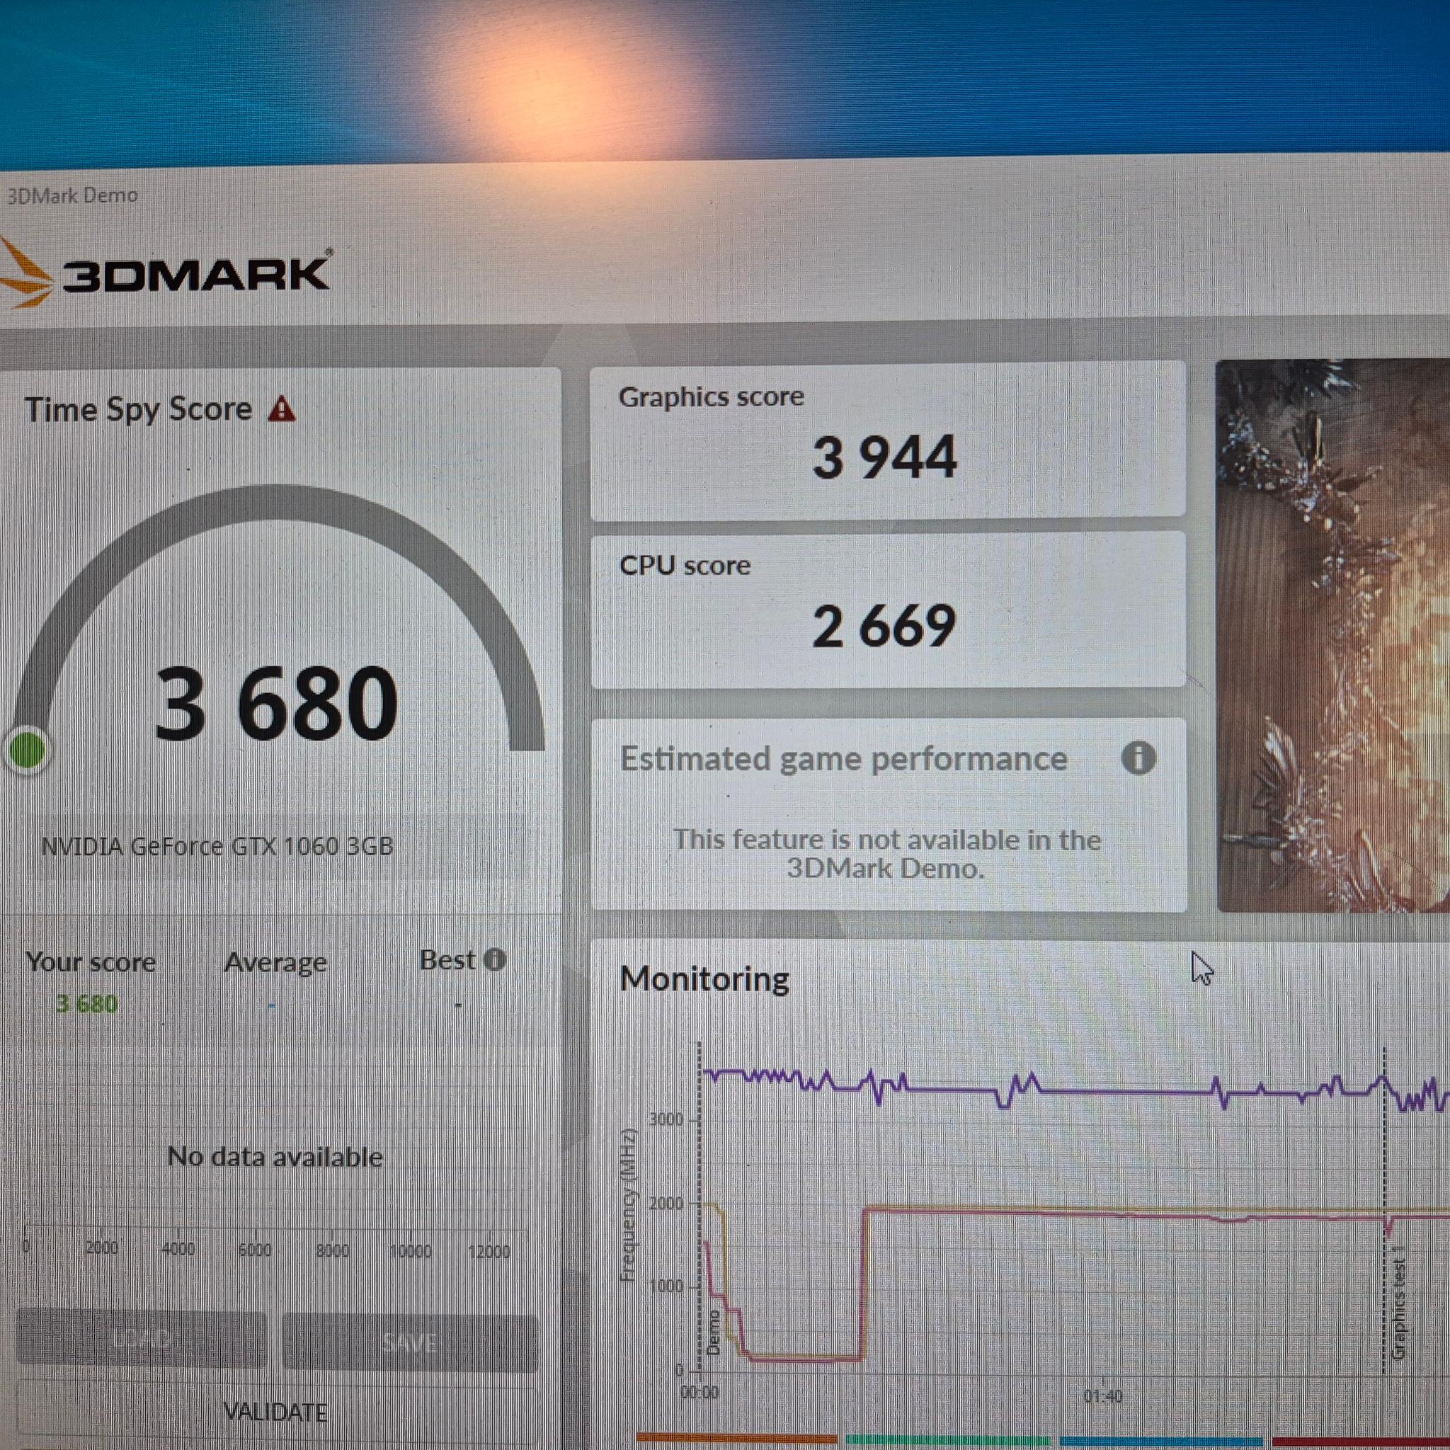Viewport: 1450px width, 1450px height.
Task: Click the "Your score" label
Action: tap(91, 961)
